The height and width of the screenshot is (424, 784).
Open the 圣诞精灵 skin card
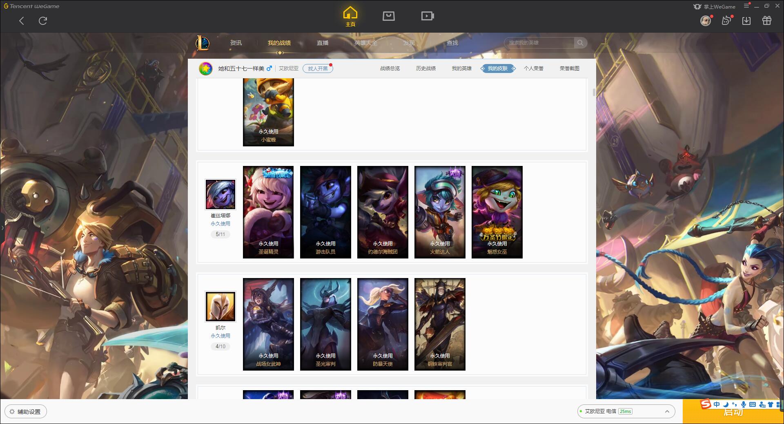click(x=268, y=212)
